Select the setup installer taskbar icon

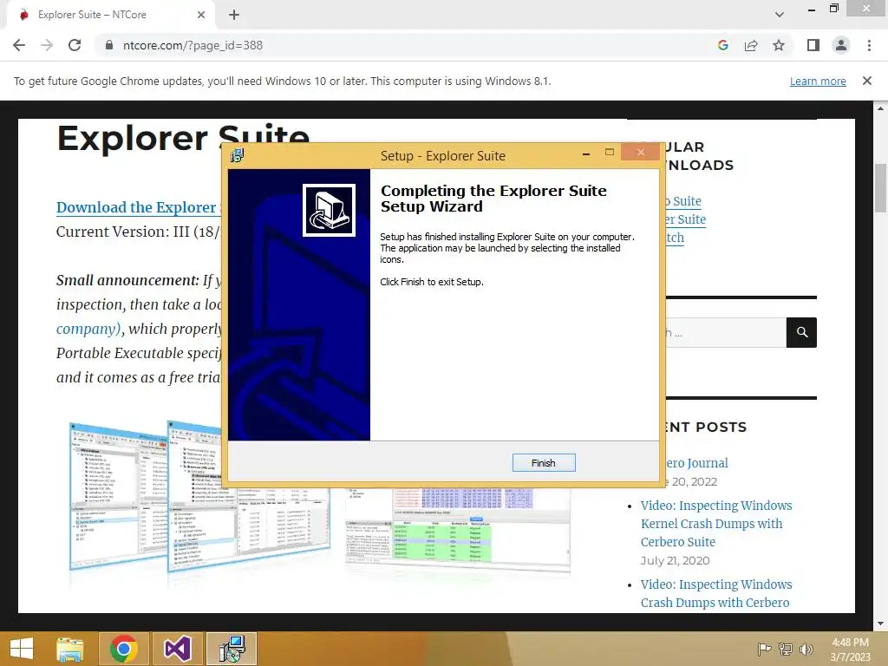[x=232, y=649]
